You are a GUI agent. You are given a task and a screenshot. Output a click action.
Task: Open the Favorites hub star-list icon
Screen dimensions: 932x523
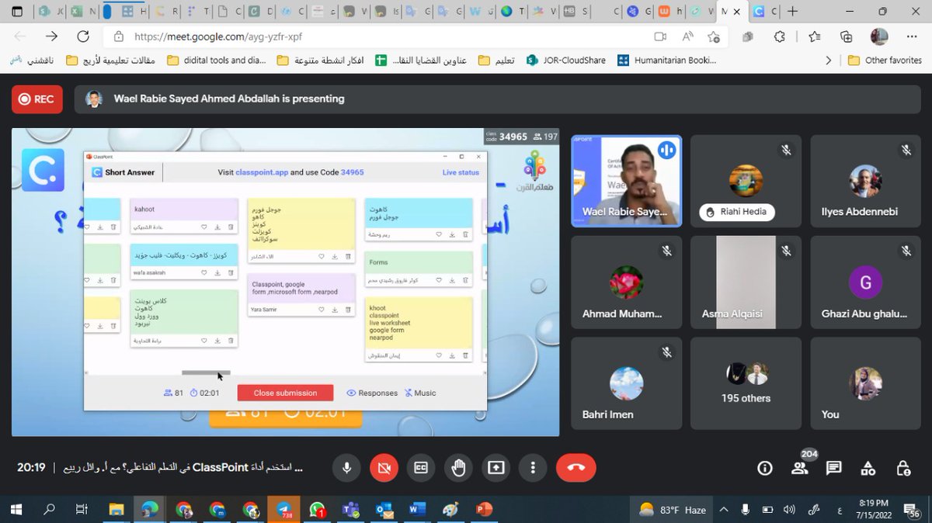[x=813, y=36]
